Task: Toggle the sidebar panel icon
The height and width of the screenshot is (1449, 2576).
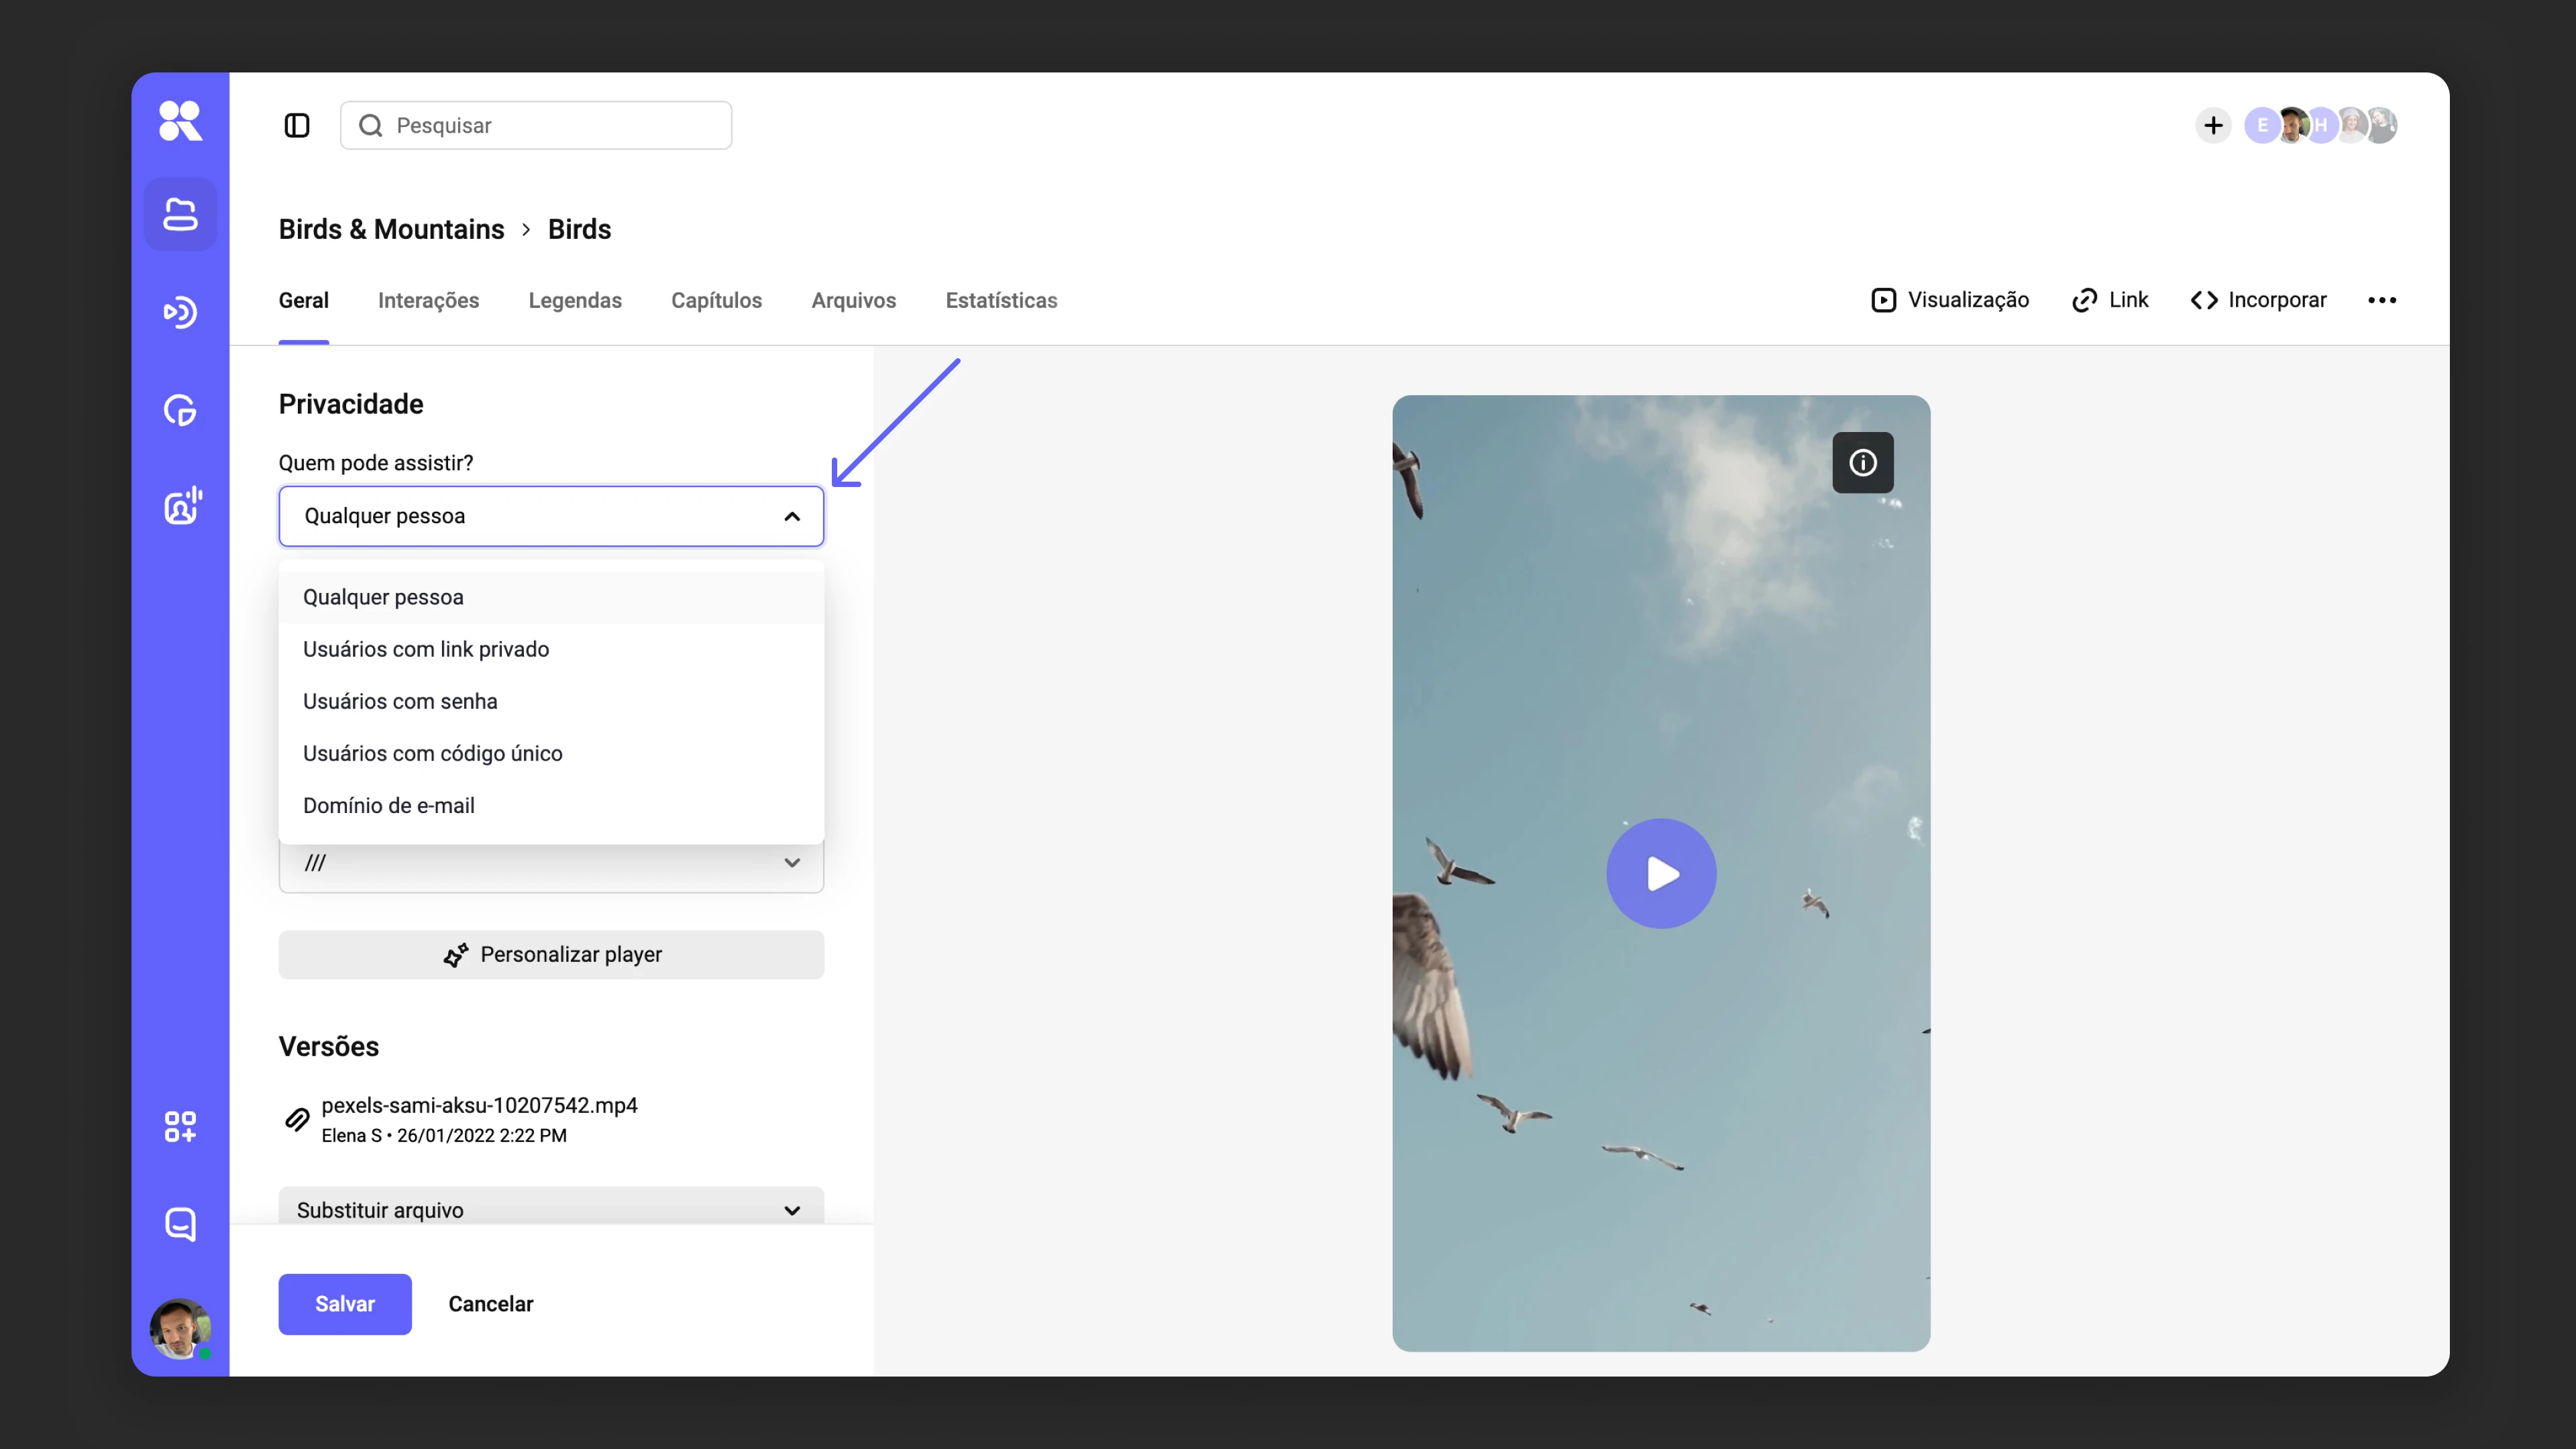Action: [297, 125]
